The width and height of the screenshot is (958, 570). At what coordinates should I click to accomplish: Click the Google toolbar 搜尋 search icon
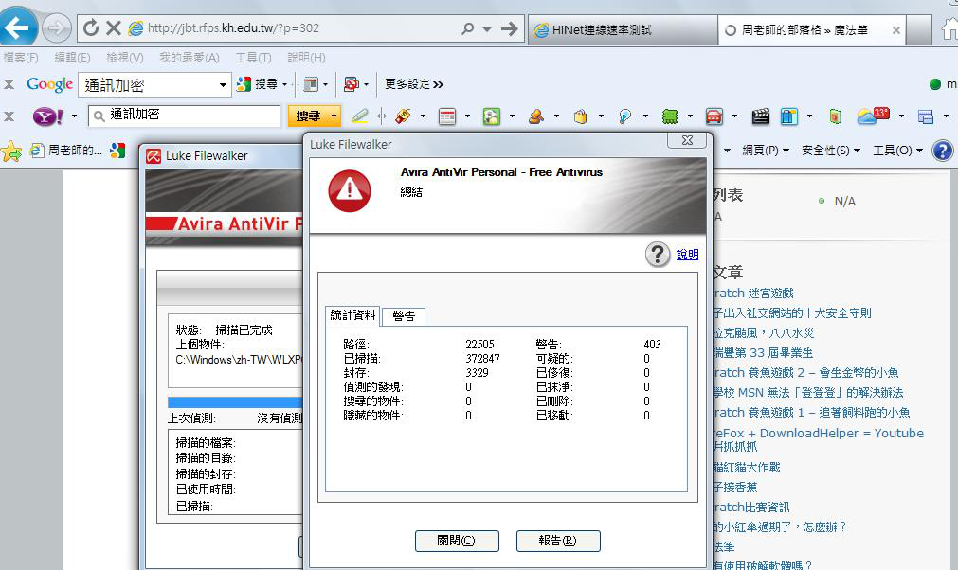tap(244, 84)
